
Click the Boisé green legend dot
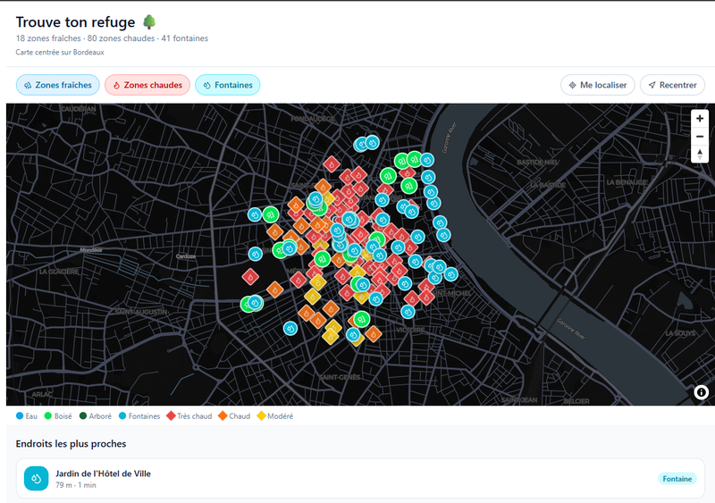[48, 416]
